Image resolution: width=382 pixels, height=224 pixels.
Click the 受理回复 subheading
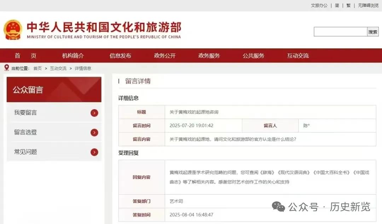tap(128, 153)
